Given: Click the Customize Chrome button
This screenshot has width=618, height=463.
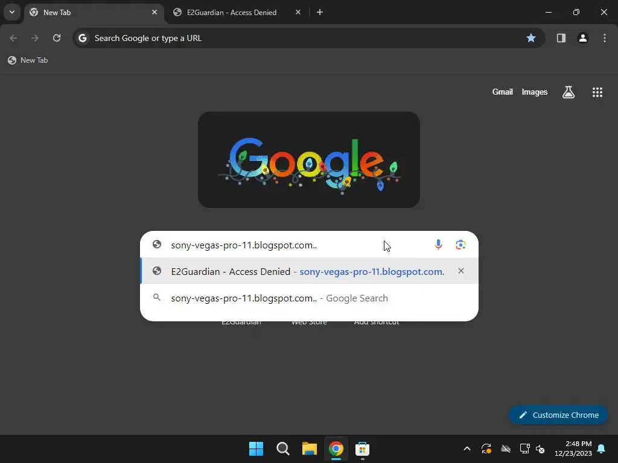Looking at the screenshot, I should coord(558,415).
